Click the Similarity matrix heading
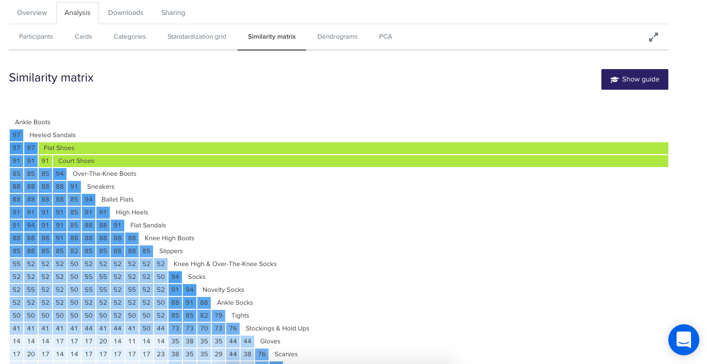 click(x=51, y=78)
